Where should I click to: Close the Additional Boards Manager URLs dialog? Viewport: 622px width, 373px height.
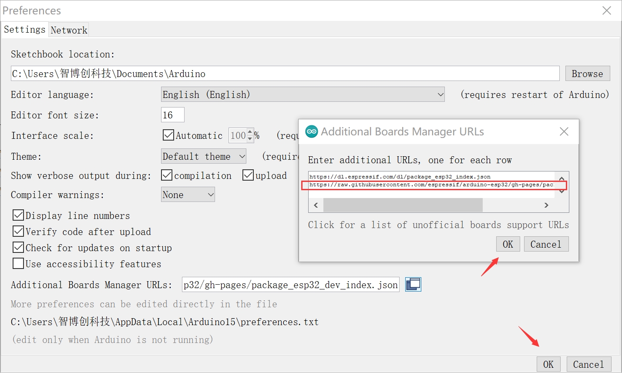coord(564,131)
